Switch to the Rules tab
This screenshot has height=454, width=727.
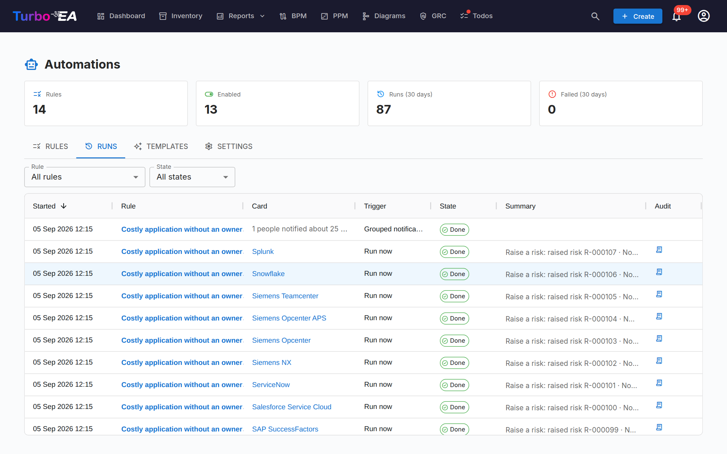tap(50, 146)
